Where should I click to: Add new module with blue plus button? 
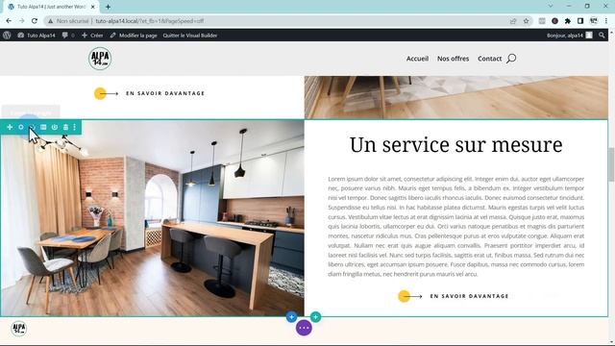click(x=291, y=317)
